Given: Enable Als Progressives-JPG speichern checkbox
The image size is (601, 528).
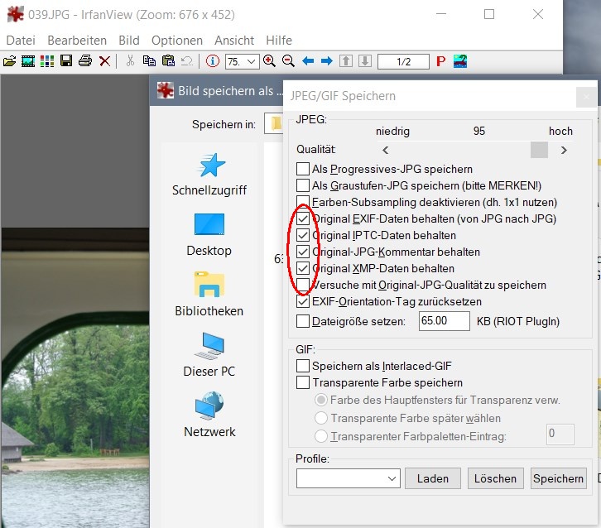Looking at the screenshot, I should click(303, 169).
